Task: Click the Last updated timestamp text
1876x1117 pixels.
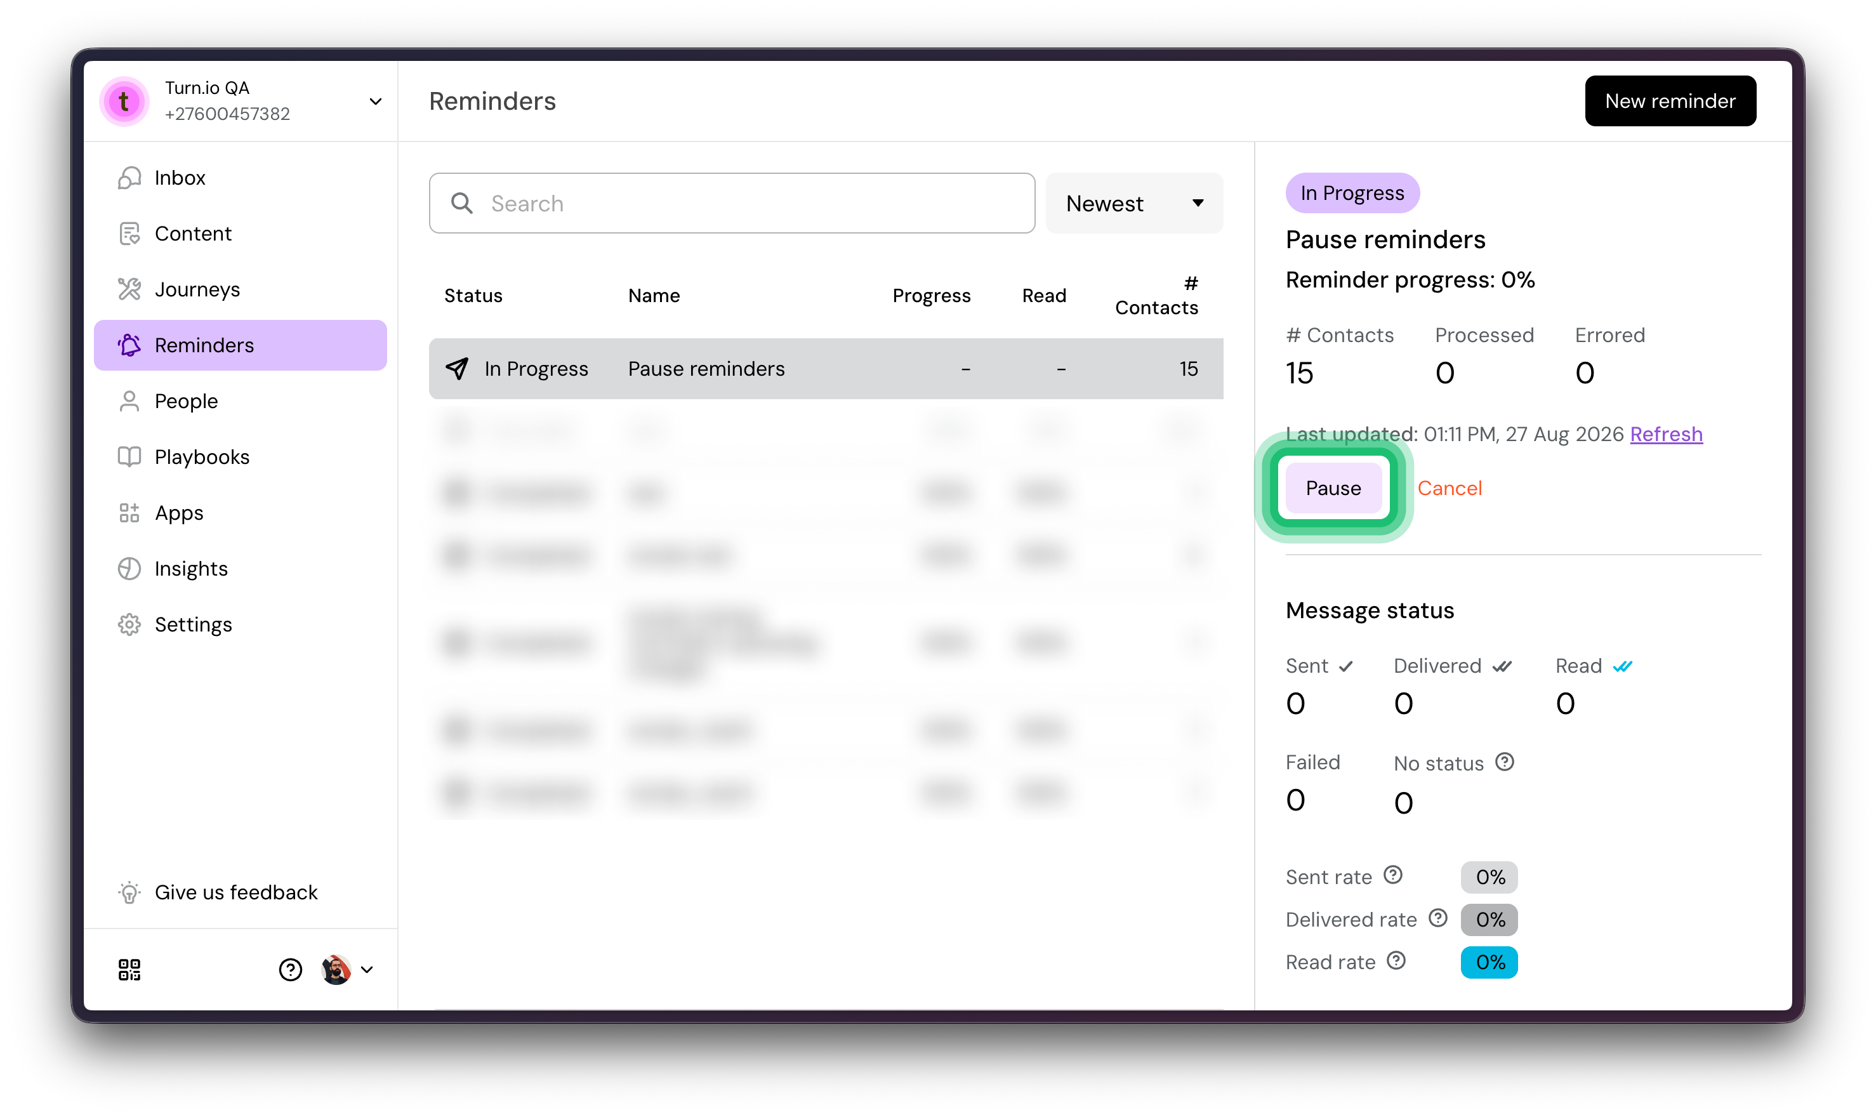Action: pyautogui.click(x=1455, y=434)
